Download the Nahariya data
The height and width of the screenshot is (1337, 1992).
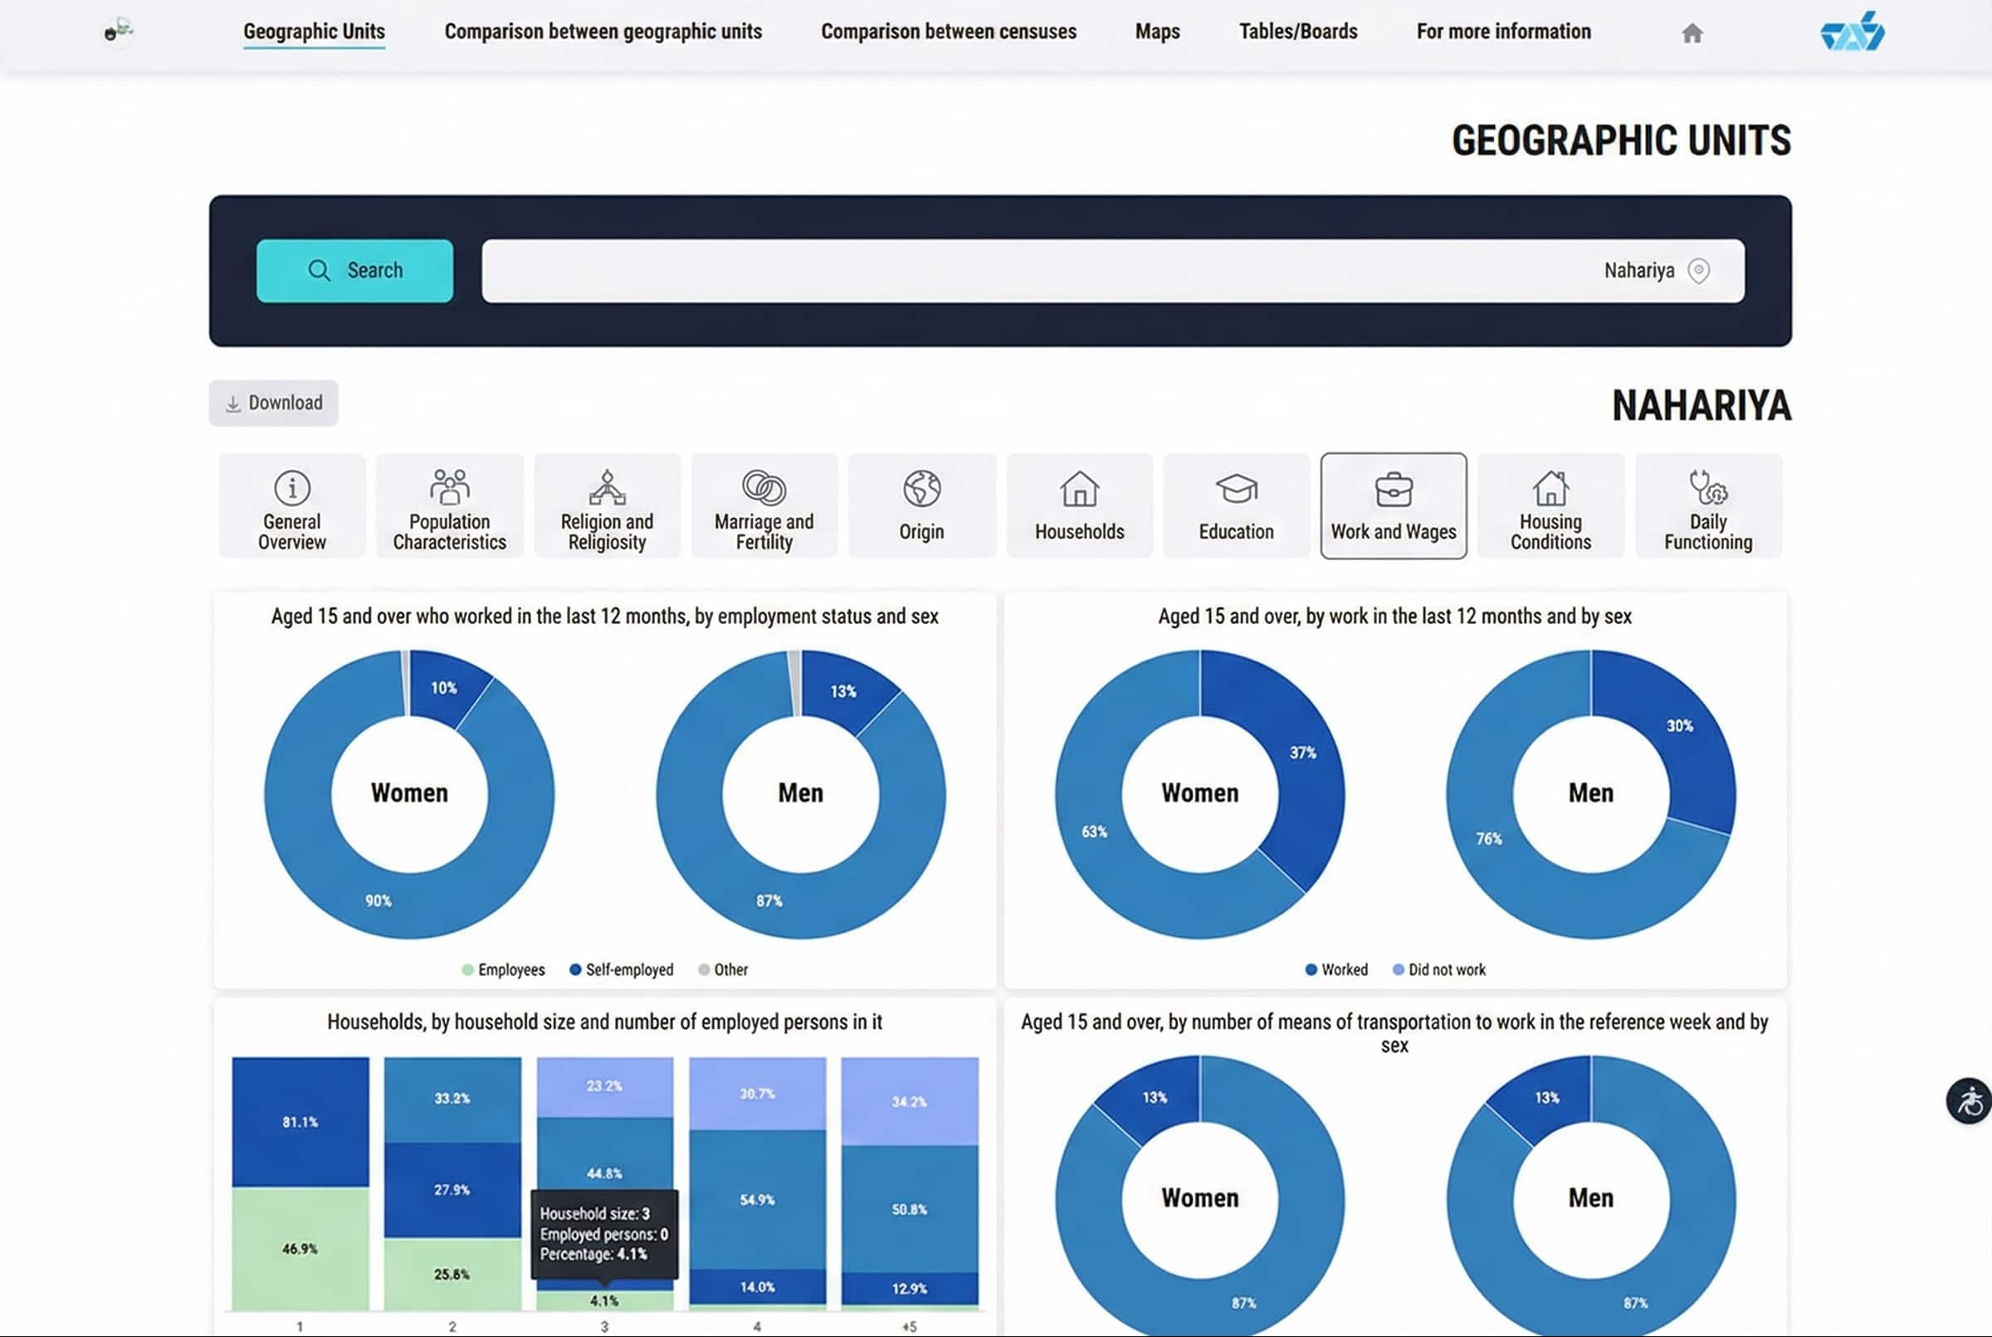(x=273, y=403)
